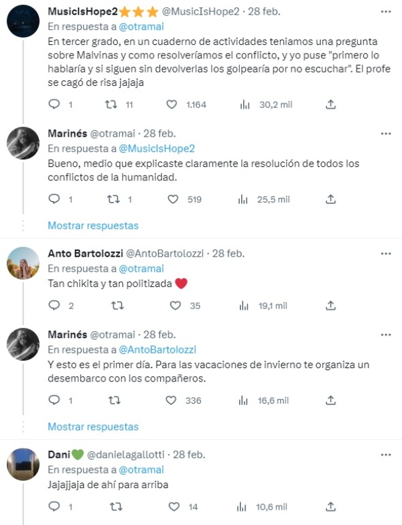Share MusicIsHope2's tweet via share icon

(x=330, y=104)
